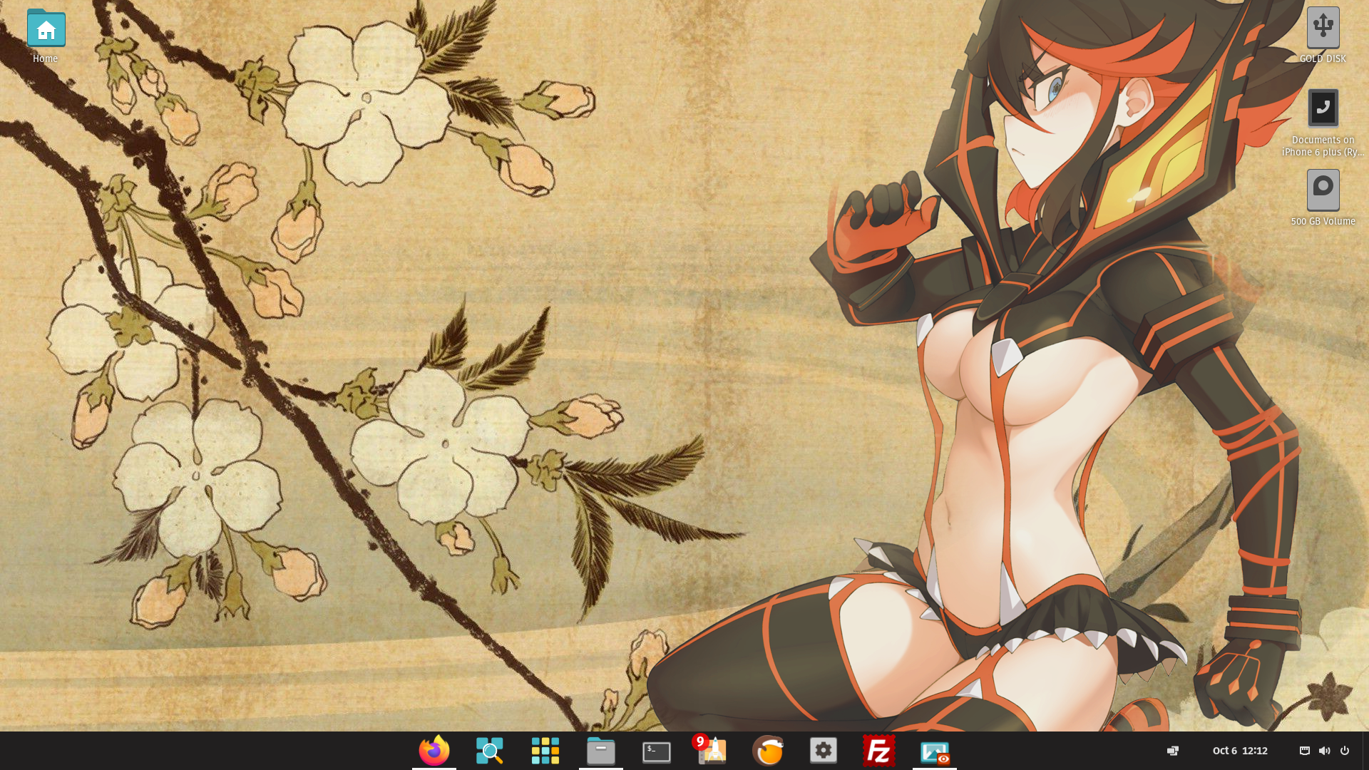The image size is (1369, 770).
Task: Click the network tray indicator icon
Action: [x=1304, y=751]
